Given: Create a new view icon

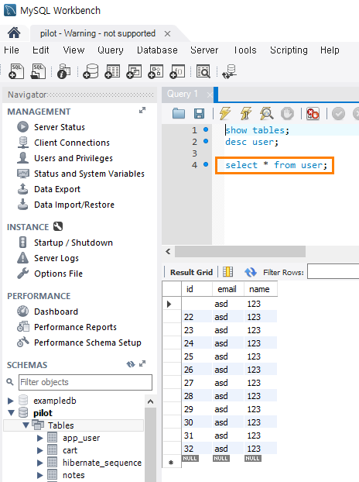Looking at the screenshot, I should [134, 71].
